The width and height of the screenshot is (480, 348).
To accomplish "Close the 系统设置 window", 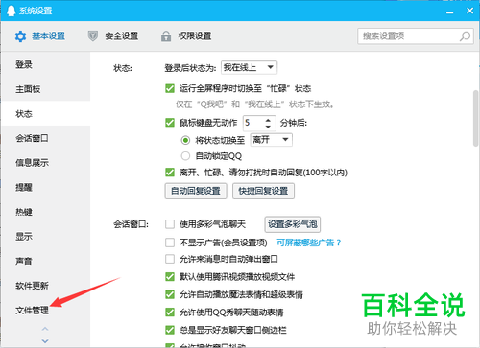I will coord(469,11).
